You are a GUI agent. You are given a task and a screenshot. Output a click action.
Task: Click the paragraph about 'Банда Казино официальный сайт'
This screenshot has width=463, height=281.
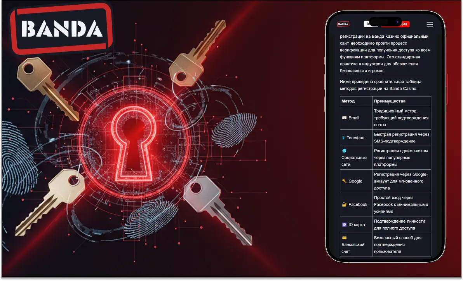[x=385, y=54]
